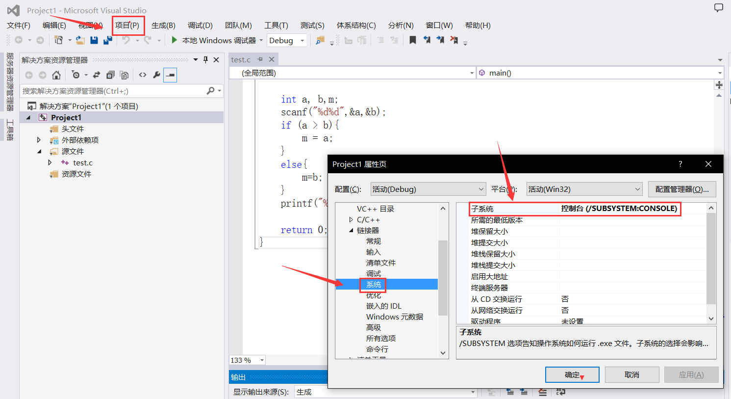Open Find in Files from the toolbar
Image resolution: width=731 pixels, height=399 pixels.
point(320,40)
